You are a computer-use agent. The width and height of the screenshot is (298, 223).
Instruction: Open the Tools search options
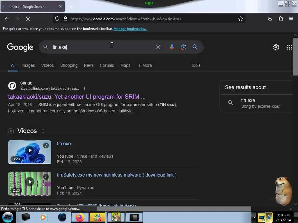196,65
